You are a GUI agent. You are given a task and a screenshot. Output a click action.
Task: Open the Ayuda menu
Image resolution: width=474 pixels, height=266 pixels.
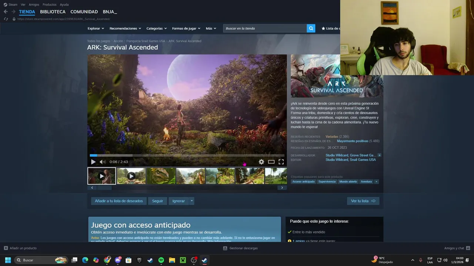(x=64, y=4)
